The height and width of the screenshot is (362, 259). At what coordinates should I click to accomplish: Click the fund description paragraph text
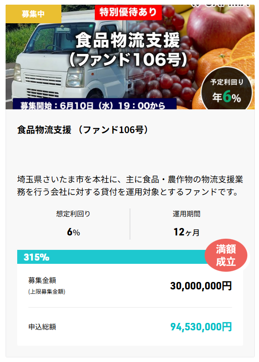tap(130, 186)
